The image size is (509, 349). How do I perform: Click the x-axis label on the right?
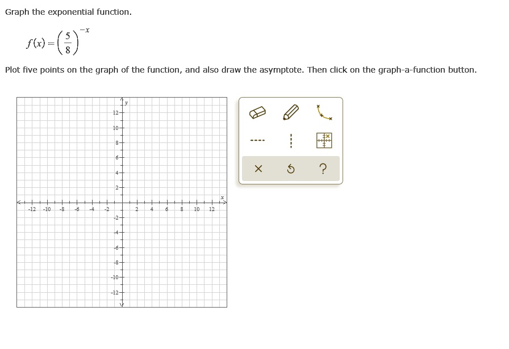pyautogui.click(x=221, y=197)
